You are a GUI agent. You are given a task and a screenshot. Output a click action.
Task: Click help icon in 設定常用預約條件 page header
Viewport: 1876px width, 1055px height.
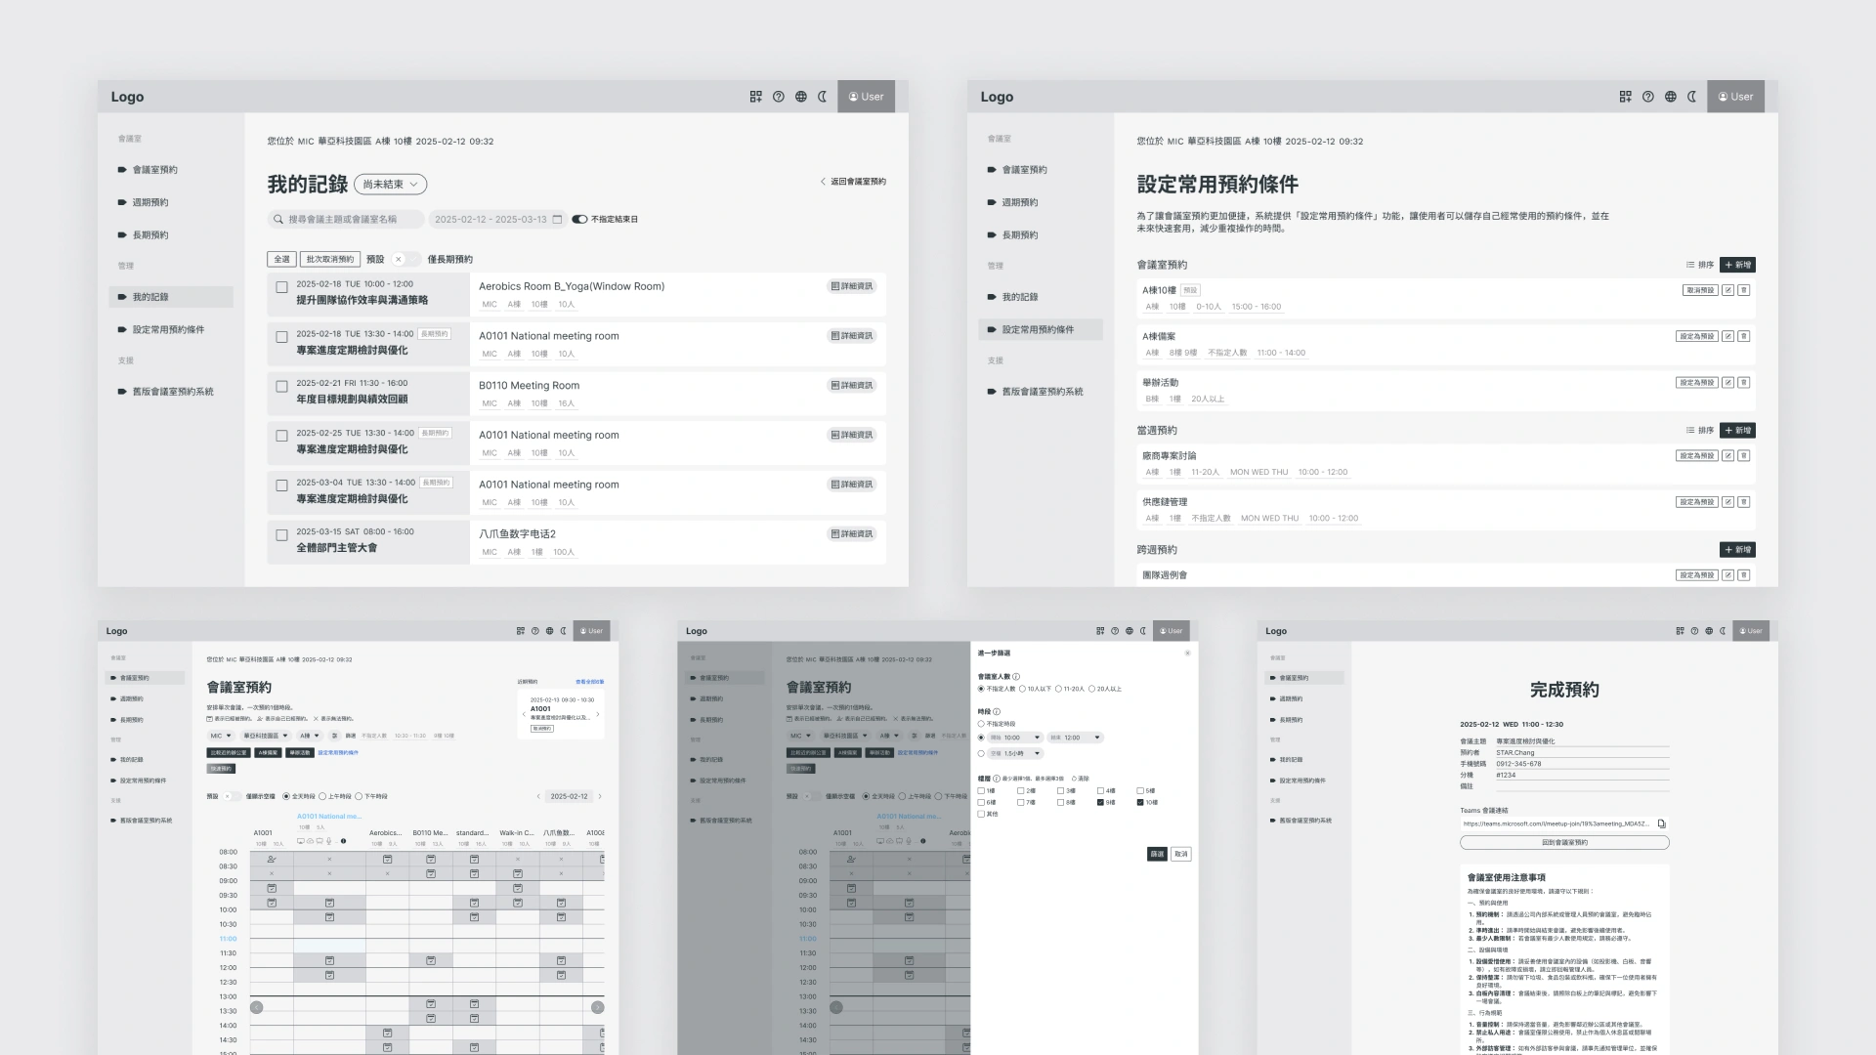pos(1647,97)
